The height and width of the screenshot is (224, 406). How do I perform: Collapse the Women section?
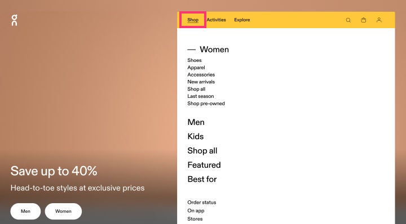(x=208, y=50)
